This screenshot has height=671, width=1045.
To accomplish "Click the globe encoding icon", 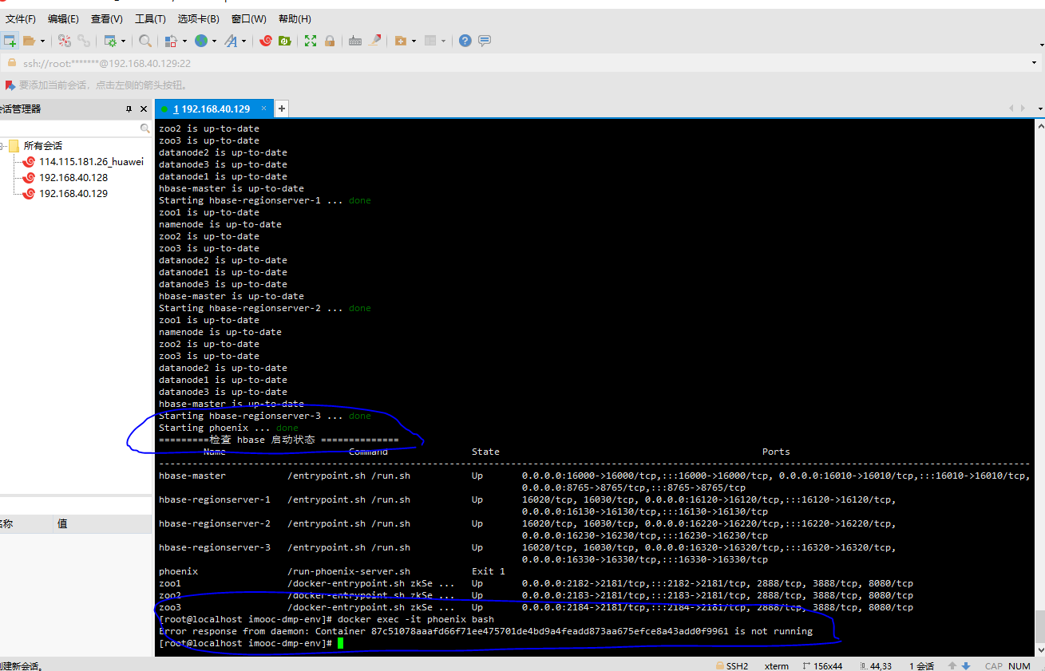I will point(200,41).
